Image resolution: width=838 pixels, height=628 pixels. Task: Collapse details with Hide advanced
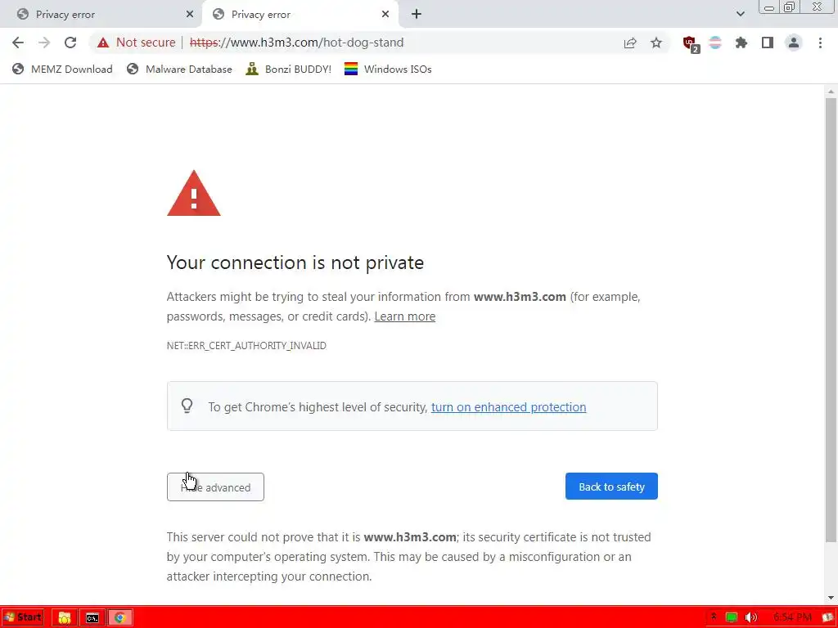[215, 487]
